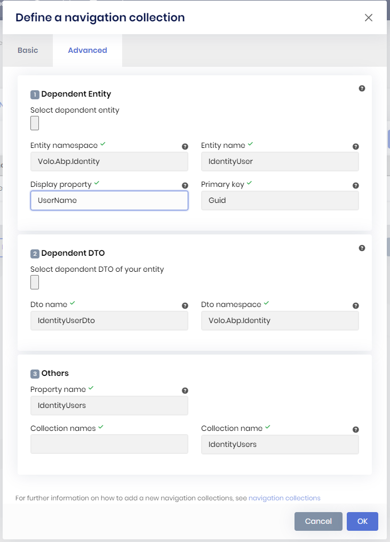Click help icon next to Dto namespace

coord(356,305)
